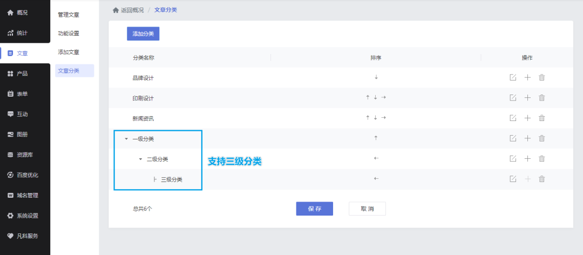Click the trash icon for 三级分类
Viewport: 583px width, 255px height.
542,179
